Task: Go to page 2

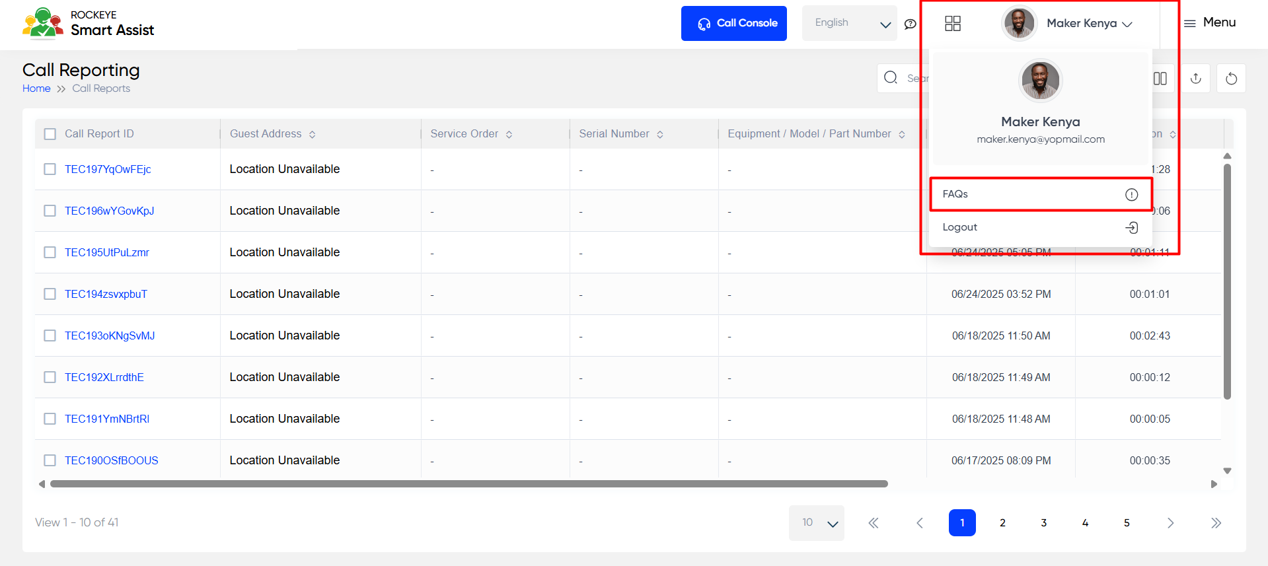Action: pos(1002,523)
